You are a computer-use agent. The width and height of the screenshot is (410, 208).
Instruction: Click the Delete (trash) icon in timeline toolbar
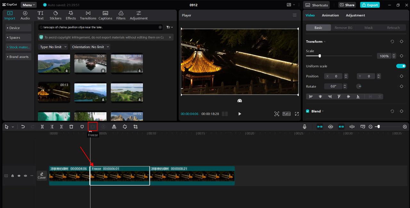tap(71, 127)
